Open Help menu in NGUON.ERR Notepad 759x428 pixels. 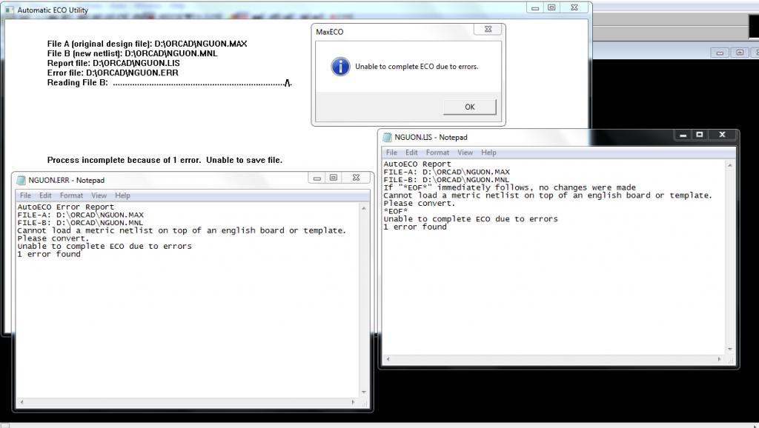click(x=122, y=195)
